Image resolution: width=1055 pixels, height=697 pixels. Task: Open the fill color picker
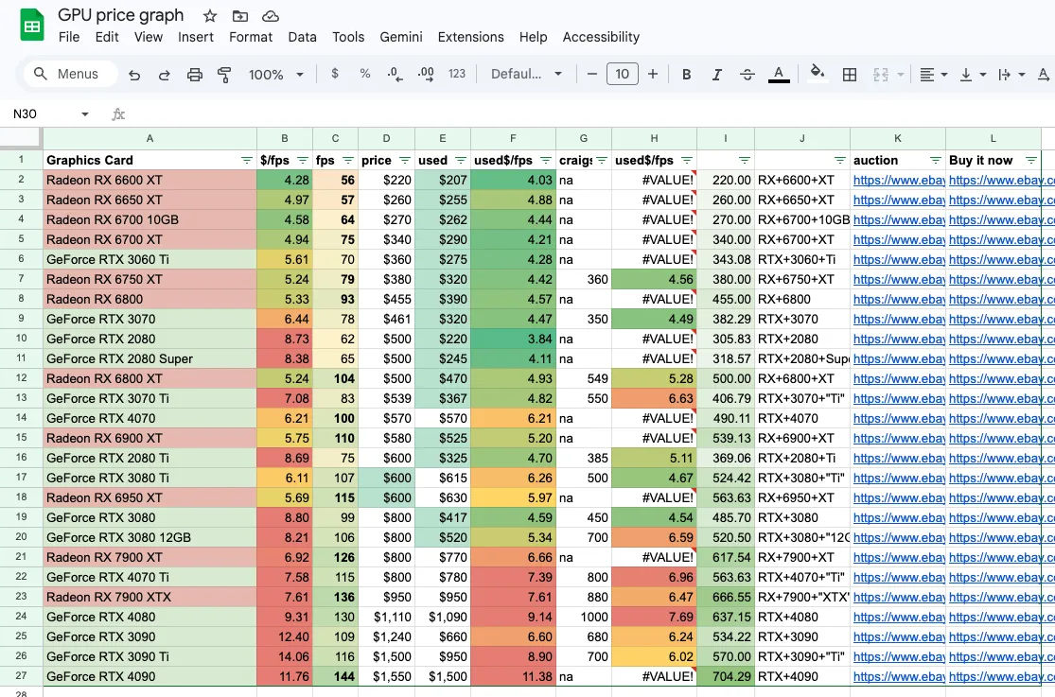[x=817, y=74]
